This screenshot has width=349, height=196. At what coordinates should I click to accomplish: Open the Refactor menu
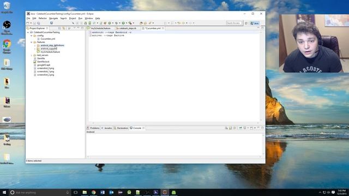pos(43,18)
